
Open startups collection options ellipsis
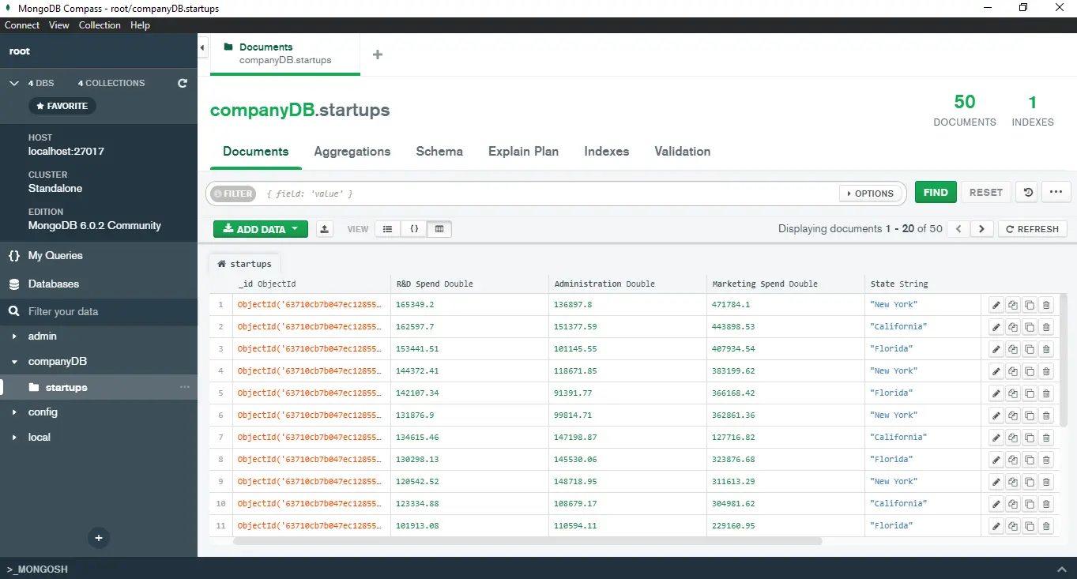tap(185, 387)
